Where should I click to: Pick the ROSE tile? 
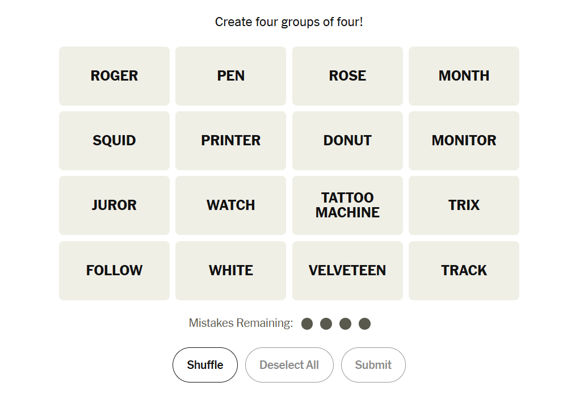pyautogui.click(x=347, y=76)
